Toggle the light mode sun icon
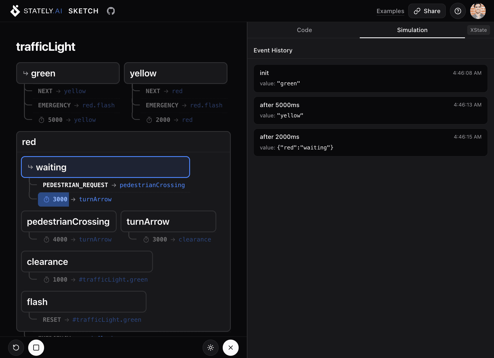This screenshot has width=494, height=358. coord(210,348)
